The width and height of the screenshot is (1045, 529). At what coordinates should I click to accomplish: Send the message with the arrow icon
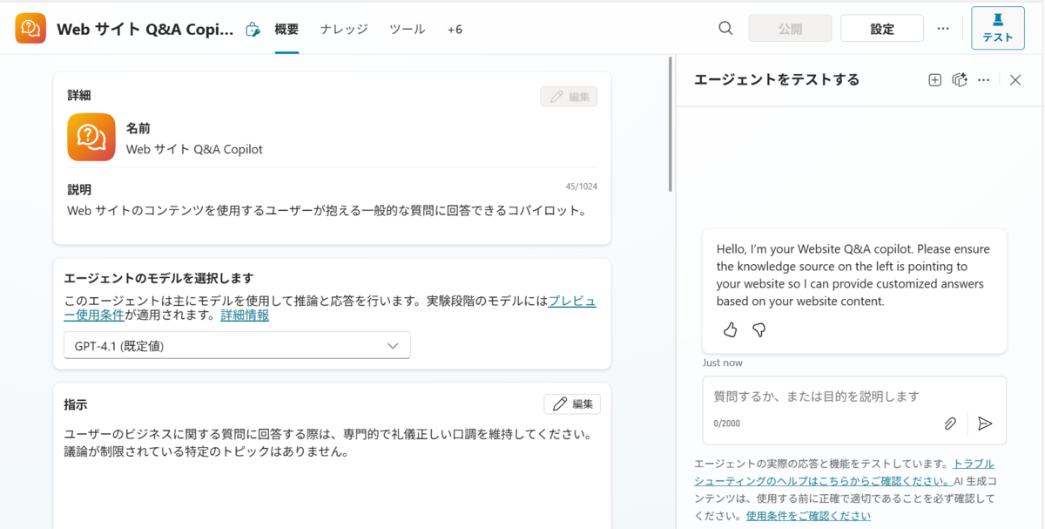coord(985,424)
